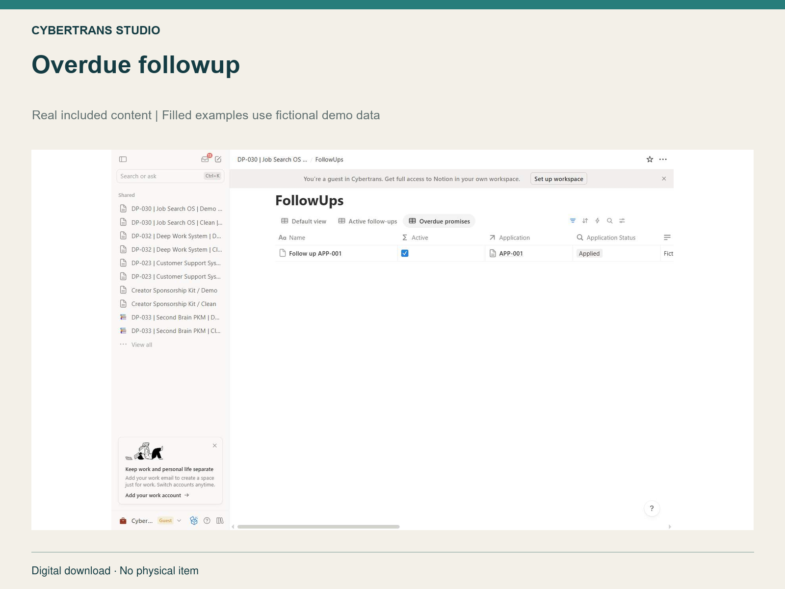Screen dimensions: 785x589
Task: Click the horizontal scrollbar thumb under table
Action: point(318,527)
